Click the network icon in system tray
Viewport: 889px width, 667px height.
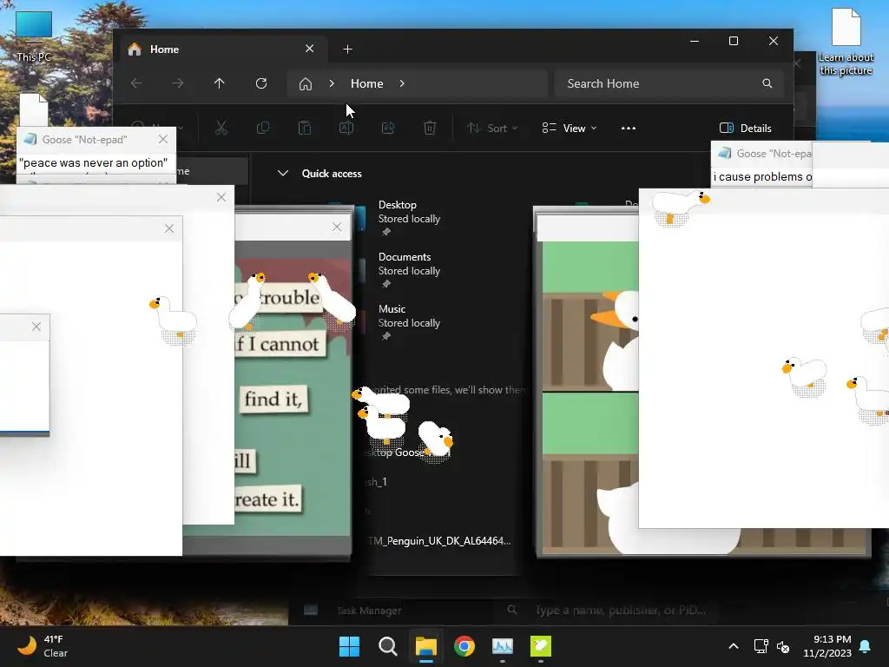click(761, 646)
